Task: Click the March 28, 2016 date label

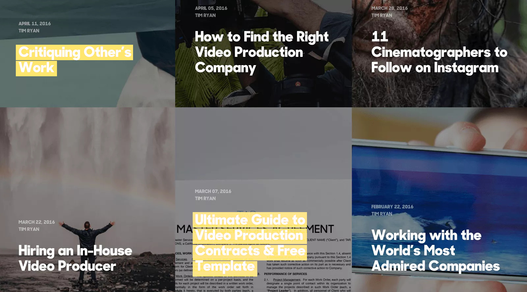Action: coord(389,8)
